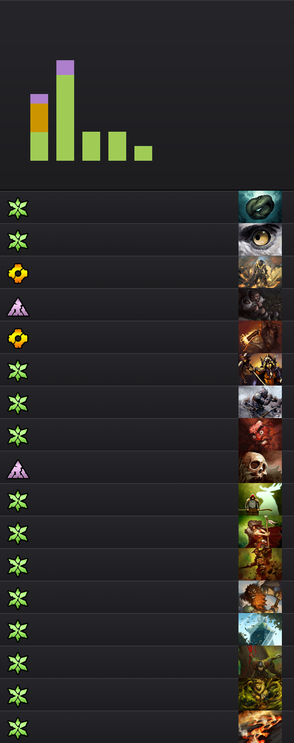The image size is (294, 743).
Task: Click the orange segment of the first chart bar
Action: (39, 118)
